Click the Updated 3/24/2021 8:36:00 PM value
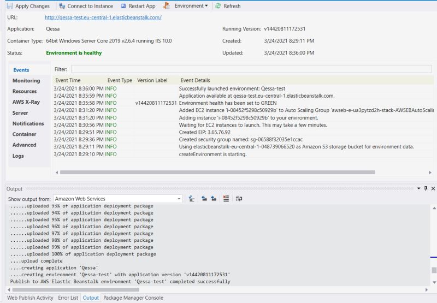This screenshot has height=303, width=437. click(x=289, y=52)
